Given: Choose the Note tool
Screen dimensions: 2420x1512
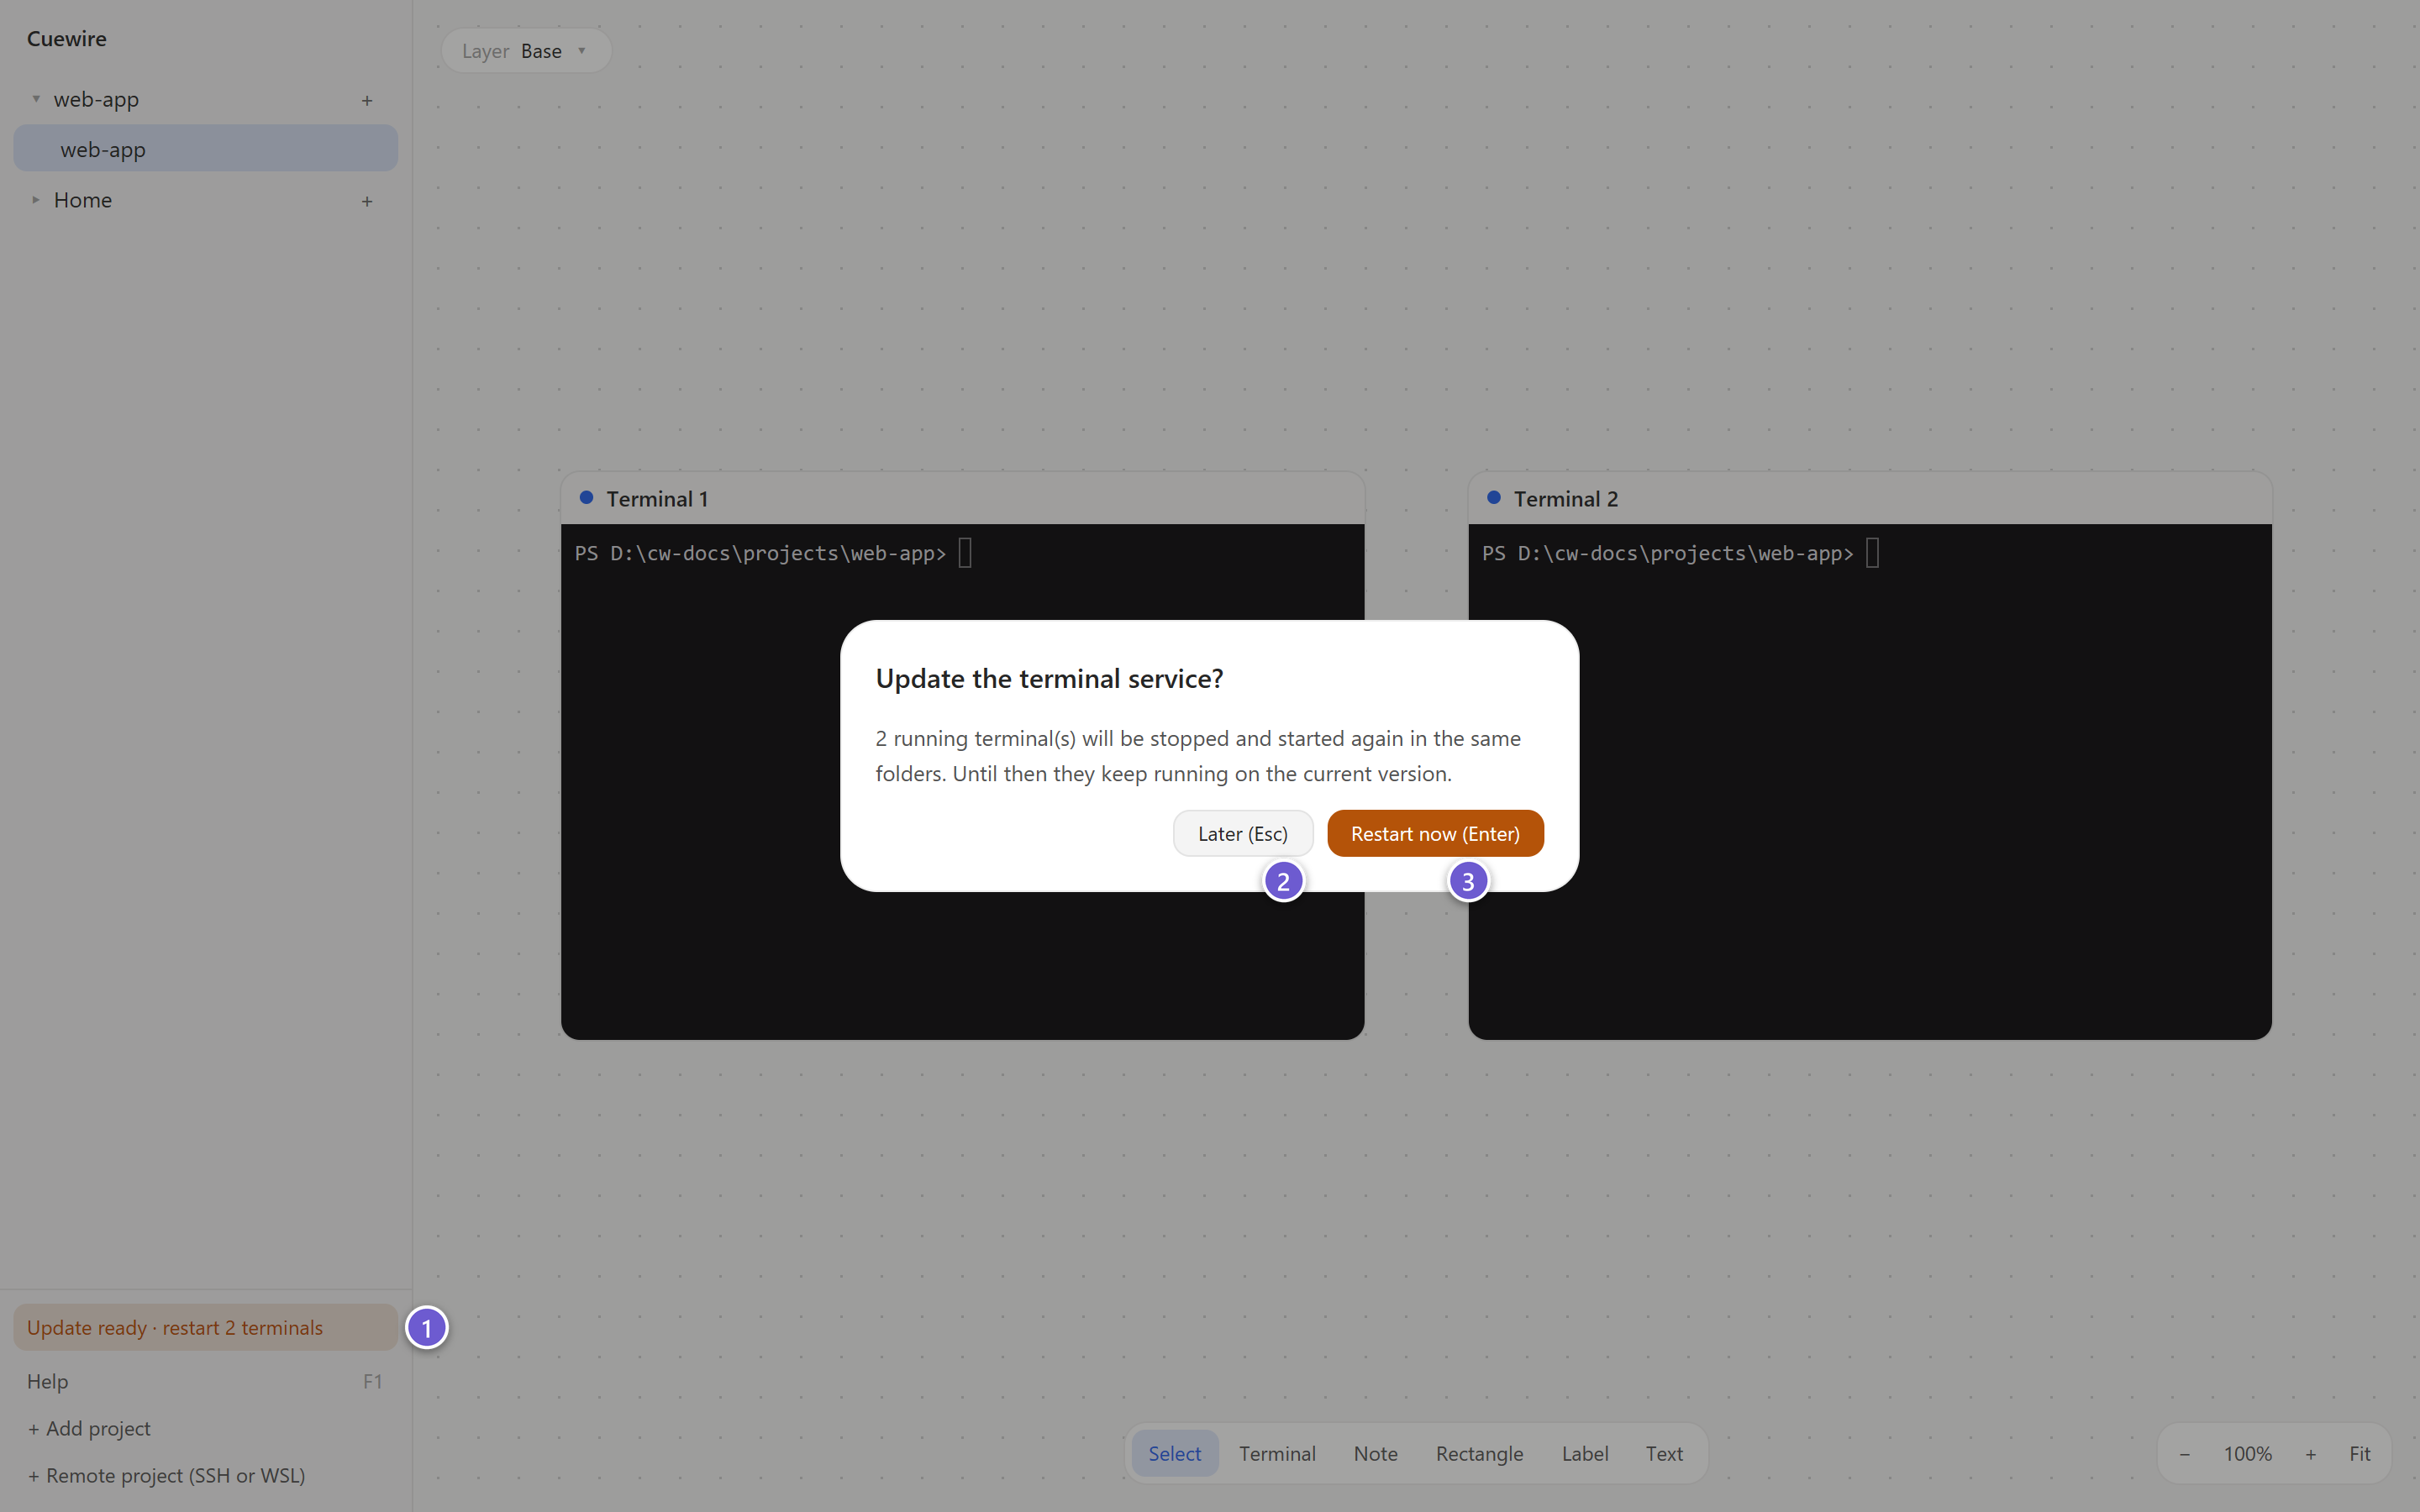Looking at the screenshot, I should [1375, 1453].
